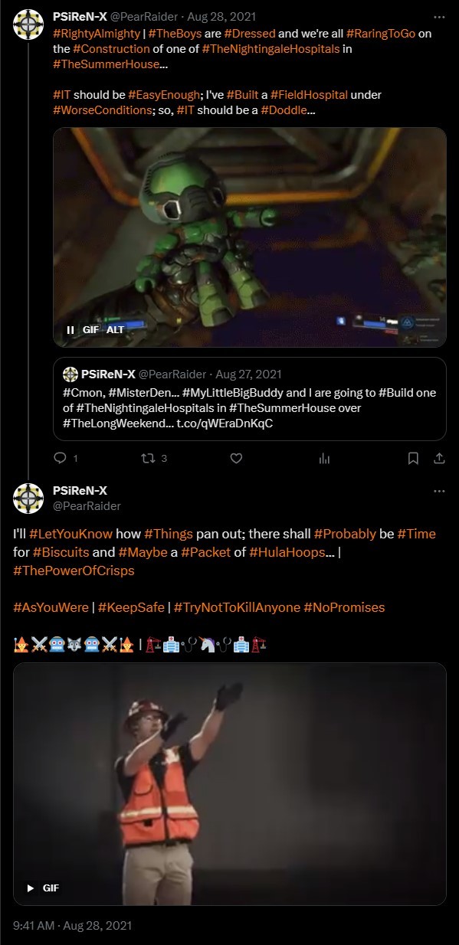The width and height of the screenshot is (459, 945).
Task: Play the construction worker GIF
Action: (x=31, y=888)
